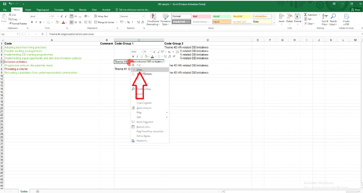Viewport: 363px width, 193px height.
Task: Toggle Align Left in the ribbon
Action: click(72, 22)
